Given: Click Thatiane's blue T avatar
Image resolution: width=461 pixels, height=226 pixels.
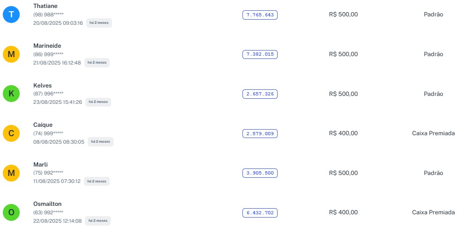Looking at the screenshot, I should pos(11,15).
